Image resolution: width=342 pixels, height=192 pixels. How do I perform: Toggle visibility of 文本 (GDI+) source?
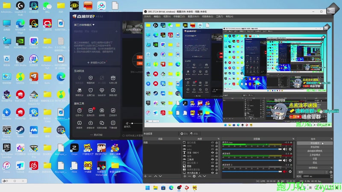[x=212, y=153]
